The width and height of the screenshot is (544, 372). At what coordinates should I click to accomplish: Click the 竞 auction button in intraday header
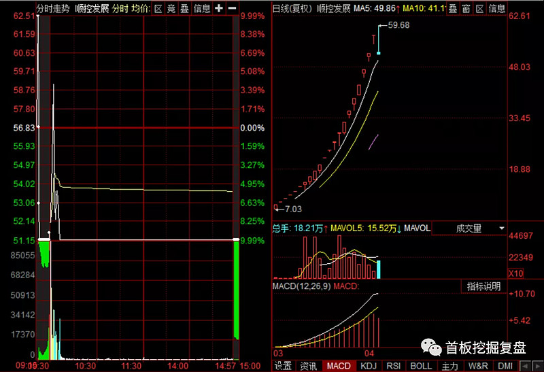tap(171, 9)
